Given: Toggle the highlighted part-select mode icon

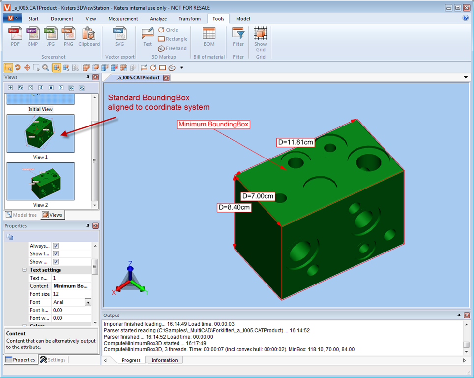Looking at the screenshot, I should [x=57, y=68].
